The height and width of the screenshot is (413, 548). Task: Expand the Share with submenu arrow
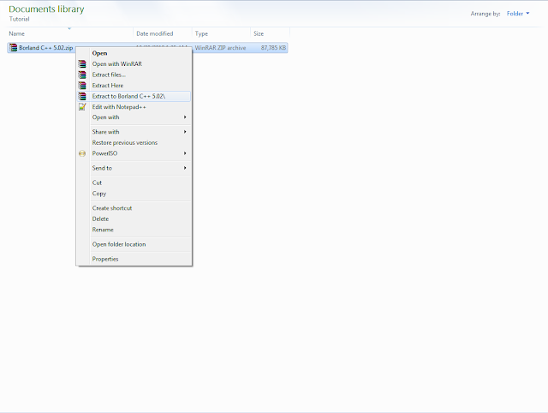(x=185, y=132)
